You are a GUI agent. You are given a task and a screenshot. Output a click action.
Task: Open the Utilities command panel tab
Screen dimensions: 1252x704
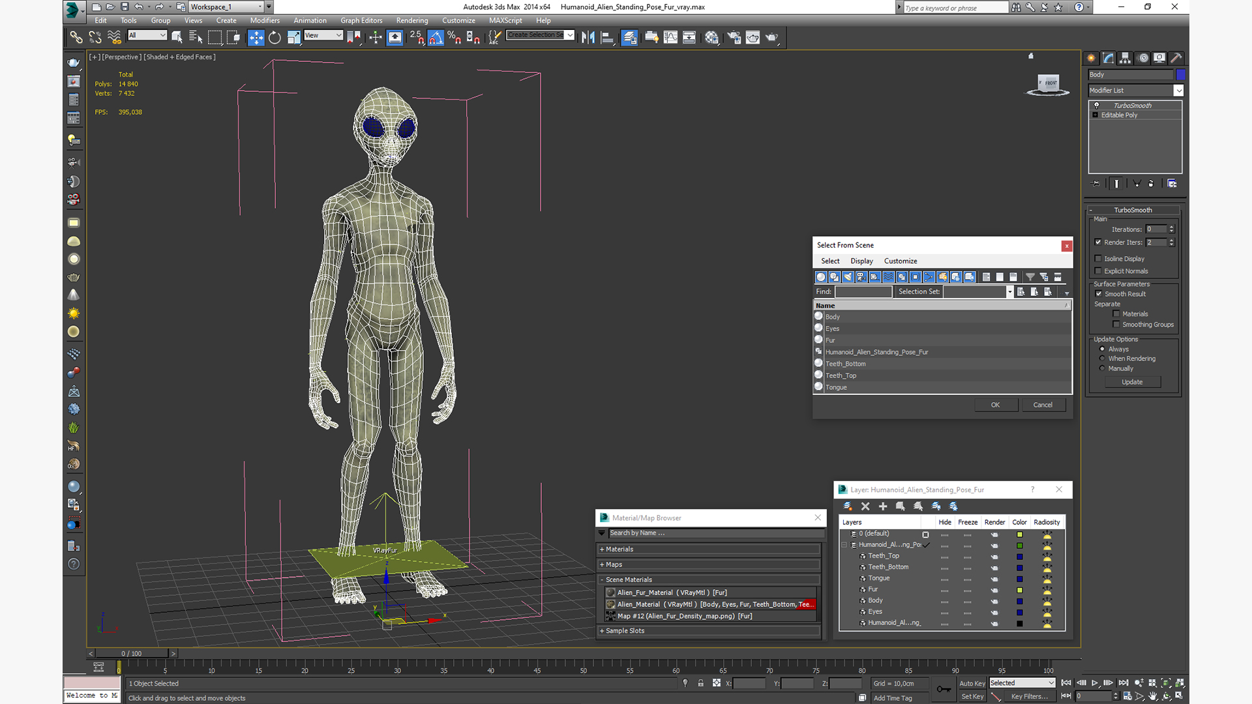click(1176, 58)
